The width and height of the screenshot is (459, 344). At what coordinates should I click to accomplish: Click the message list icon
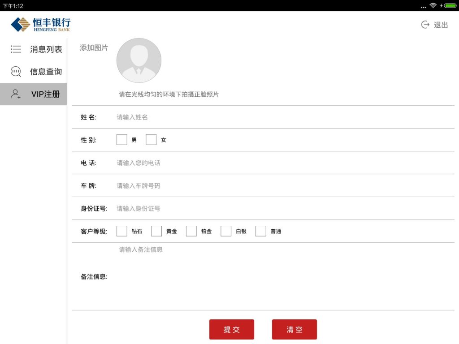16,49
